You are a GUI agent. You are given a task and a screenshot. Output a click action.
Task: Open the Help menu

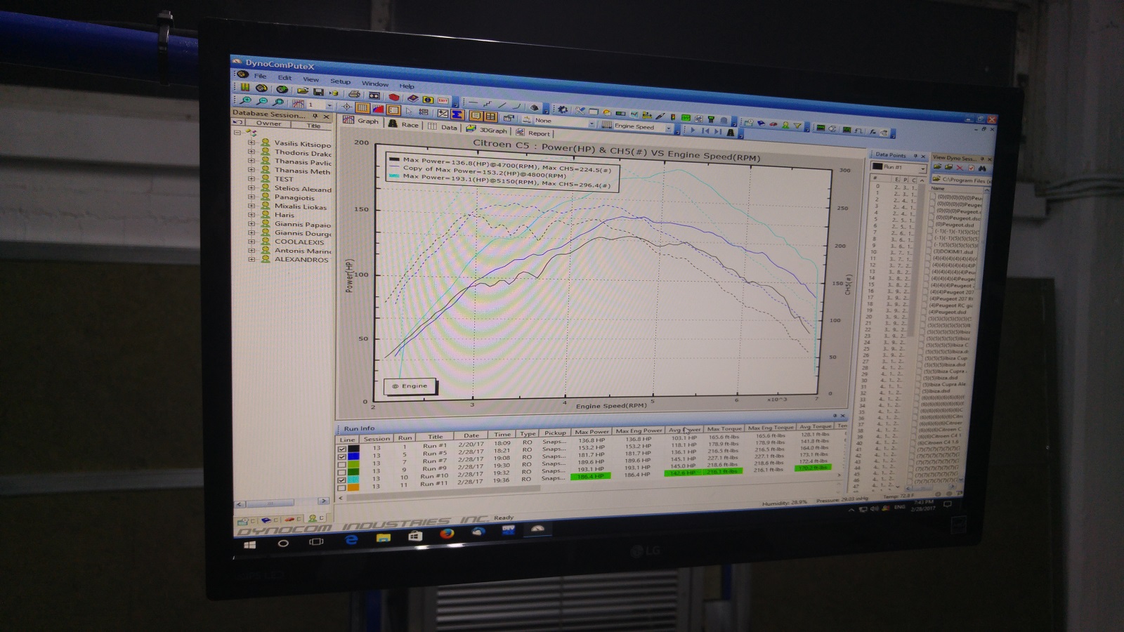[407, 86]
